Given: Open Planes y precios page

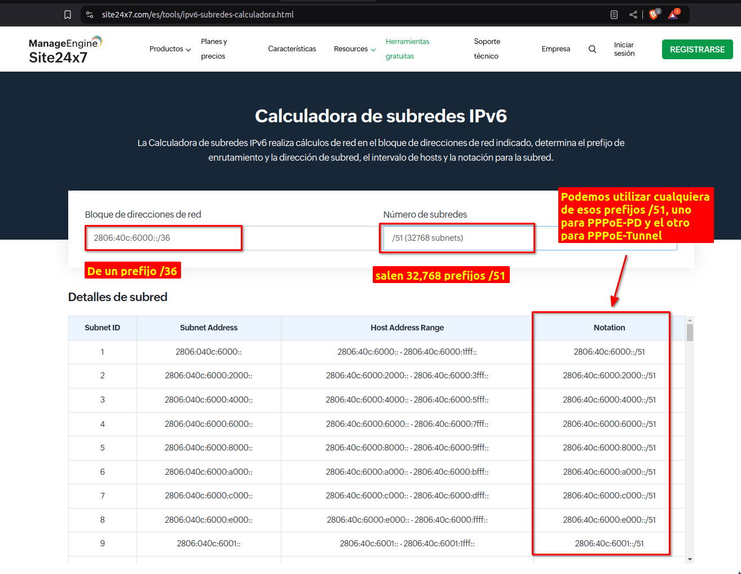Looking at the screenshot, I should 214,49.
